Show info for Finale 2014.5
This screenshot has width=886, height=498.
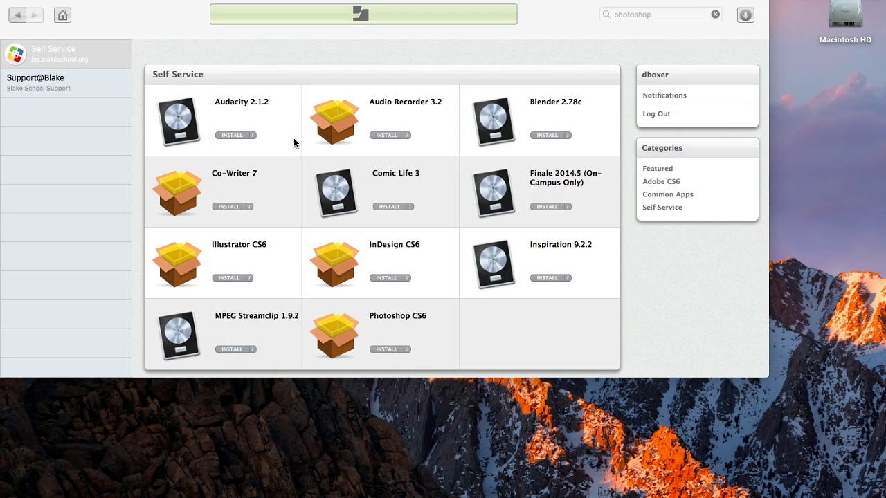pyautogui.click(x=568, y=207)
